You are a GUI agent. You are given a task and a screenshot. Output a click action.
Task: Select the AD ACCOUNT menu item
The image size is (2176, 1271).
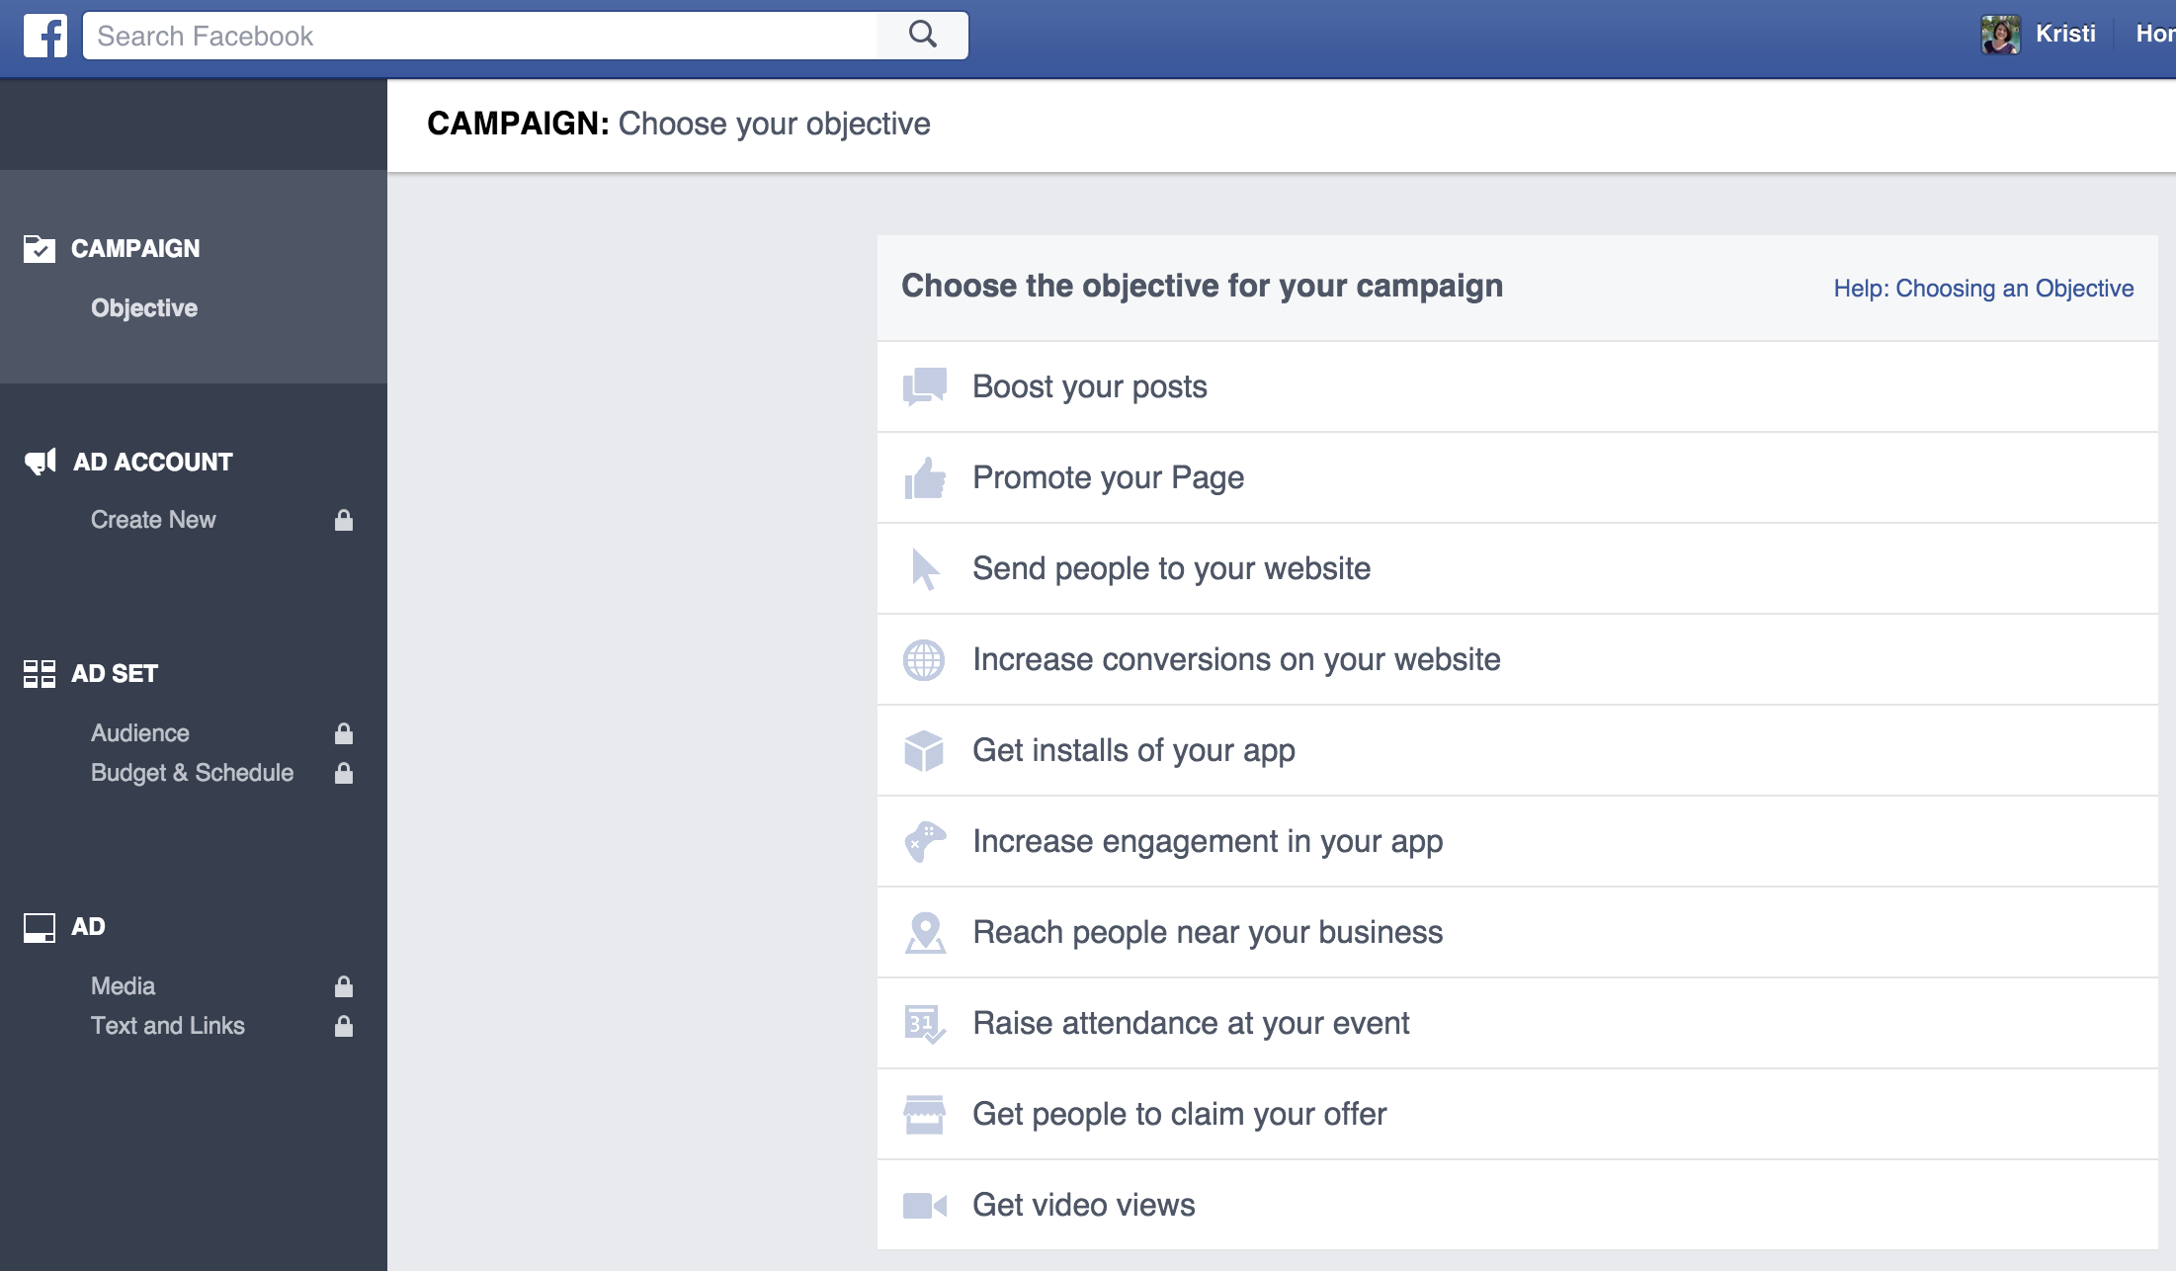coord(151,462)
